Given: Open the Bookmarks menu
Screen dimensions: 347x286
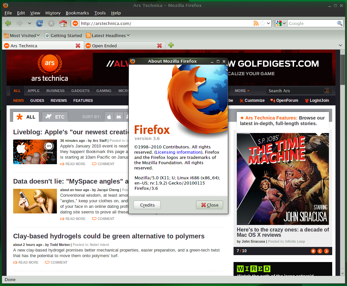Looking at the screenshot, I should [77, 13].
